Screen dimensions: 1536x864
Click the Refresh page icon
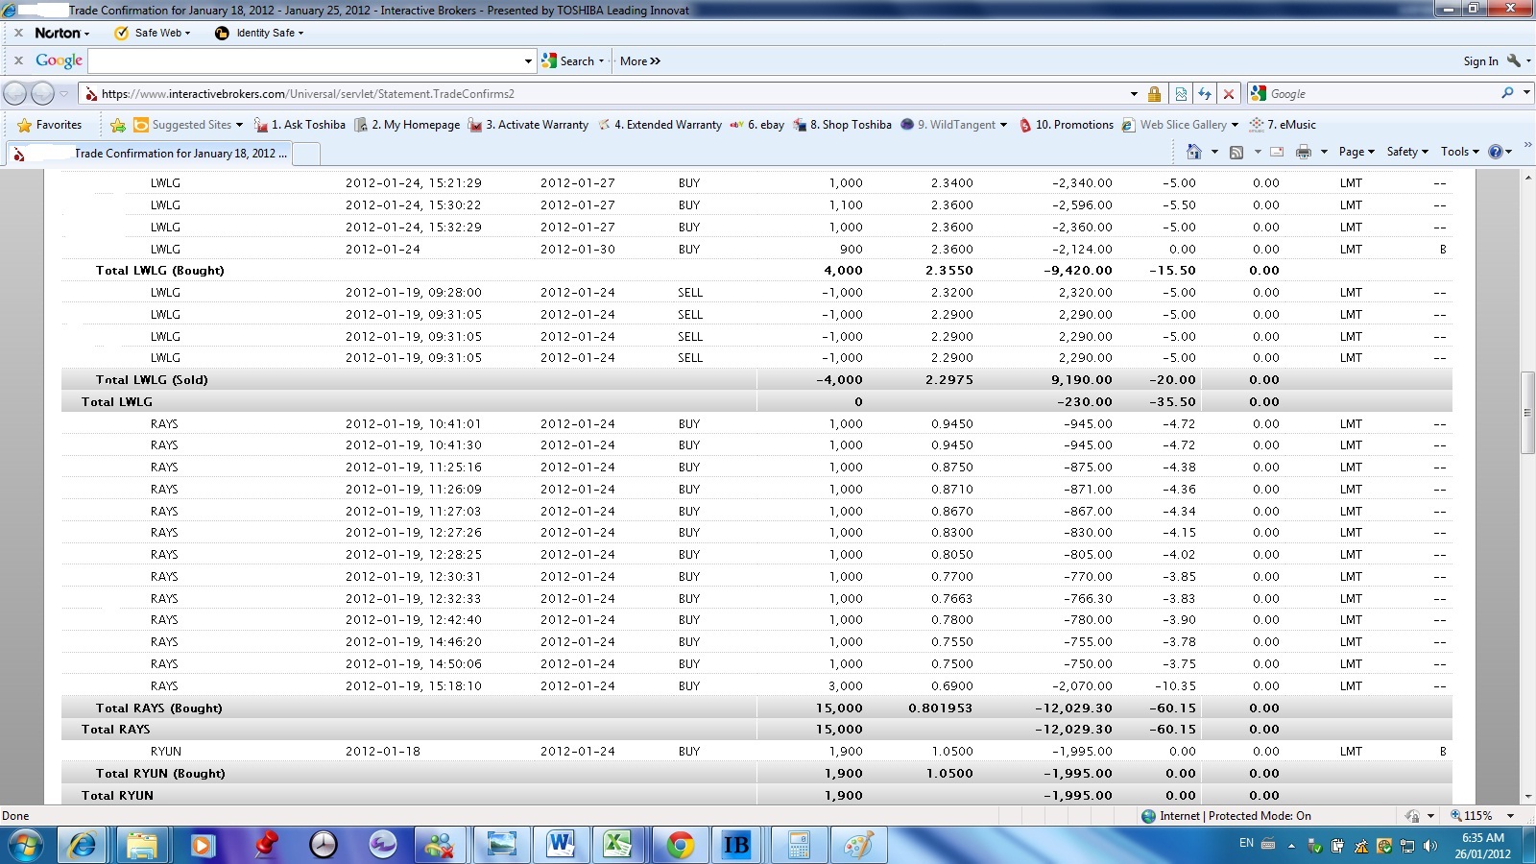pyautogui.click(x=1204, y=94)
